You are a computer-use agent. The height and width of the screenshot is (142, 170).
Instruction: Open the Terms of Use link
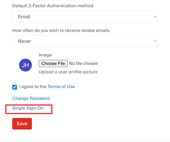click(61, 87)
